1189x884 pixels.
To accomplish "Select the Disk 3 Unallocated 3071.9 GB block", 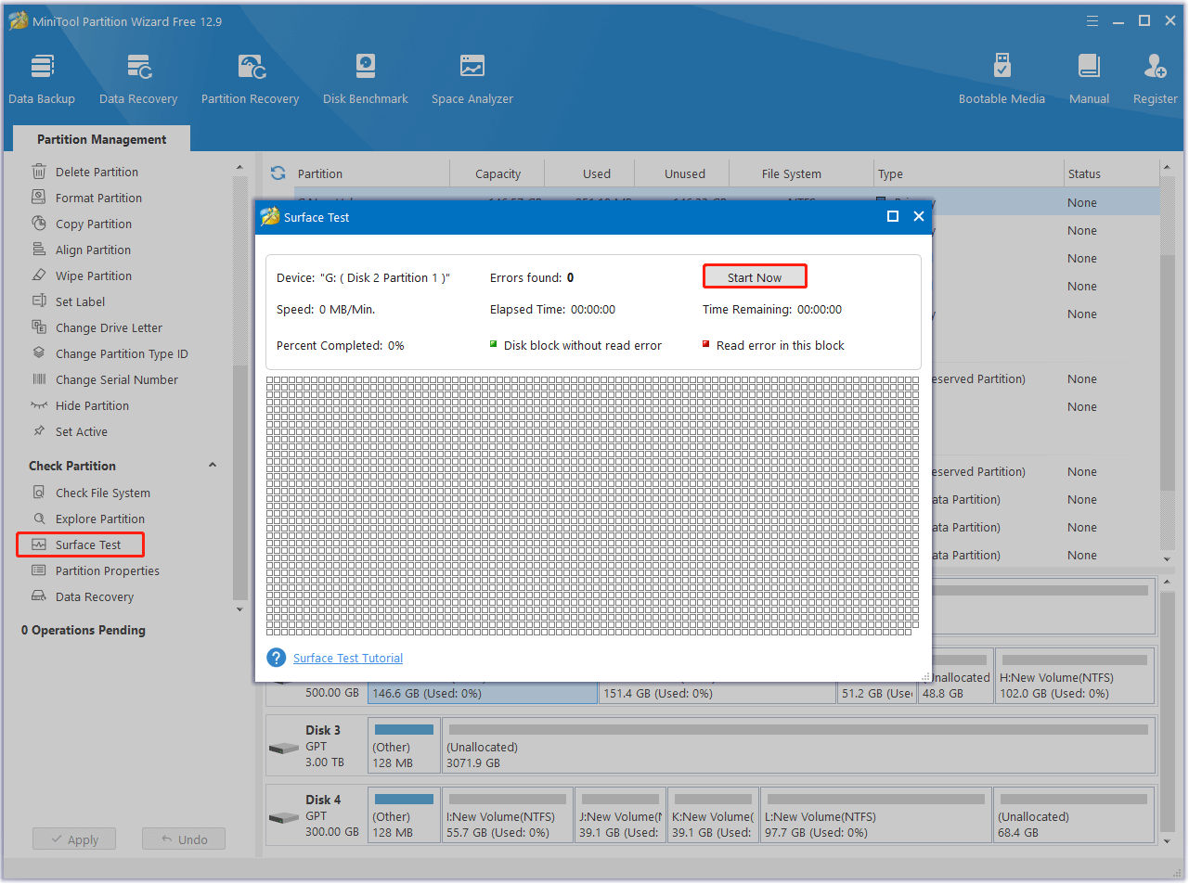I will click(798, 745).
